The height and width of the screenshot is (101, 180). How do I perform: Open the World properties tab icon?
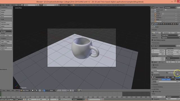click(x=162, y=24)
